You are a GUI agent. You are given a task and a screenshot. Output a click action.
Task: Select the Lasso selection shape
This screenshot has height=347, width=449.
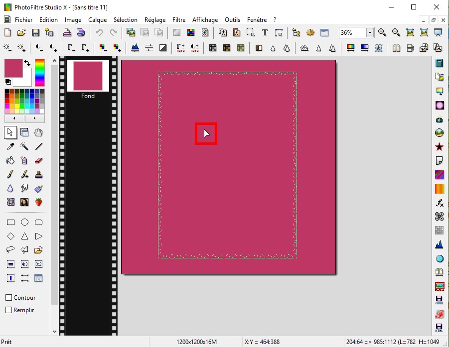tap(10, 250)
